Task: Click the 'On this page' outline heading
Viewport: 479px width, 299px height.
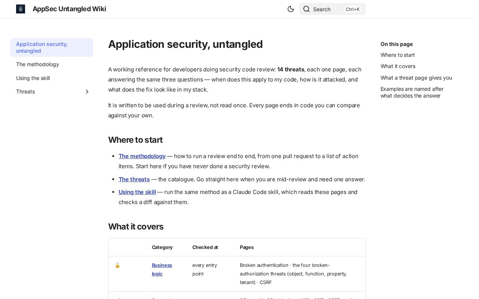Action: (397, 44)
